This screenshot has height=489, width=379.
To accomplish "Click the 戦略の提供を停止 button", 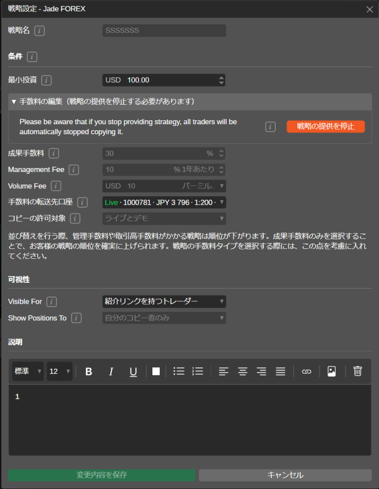I will click(x=326, y=127).
